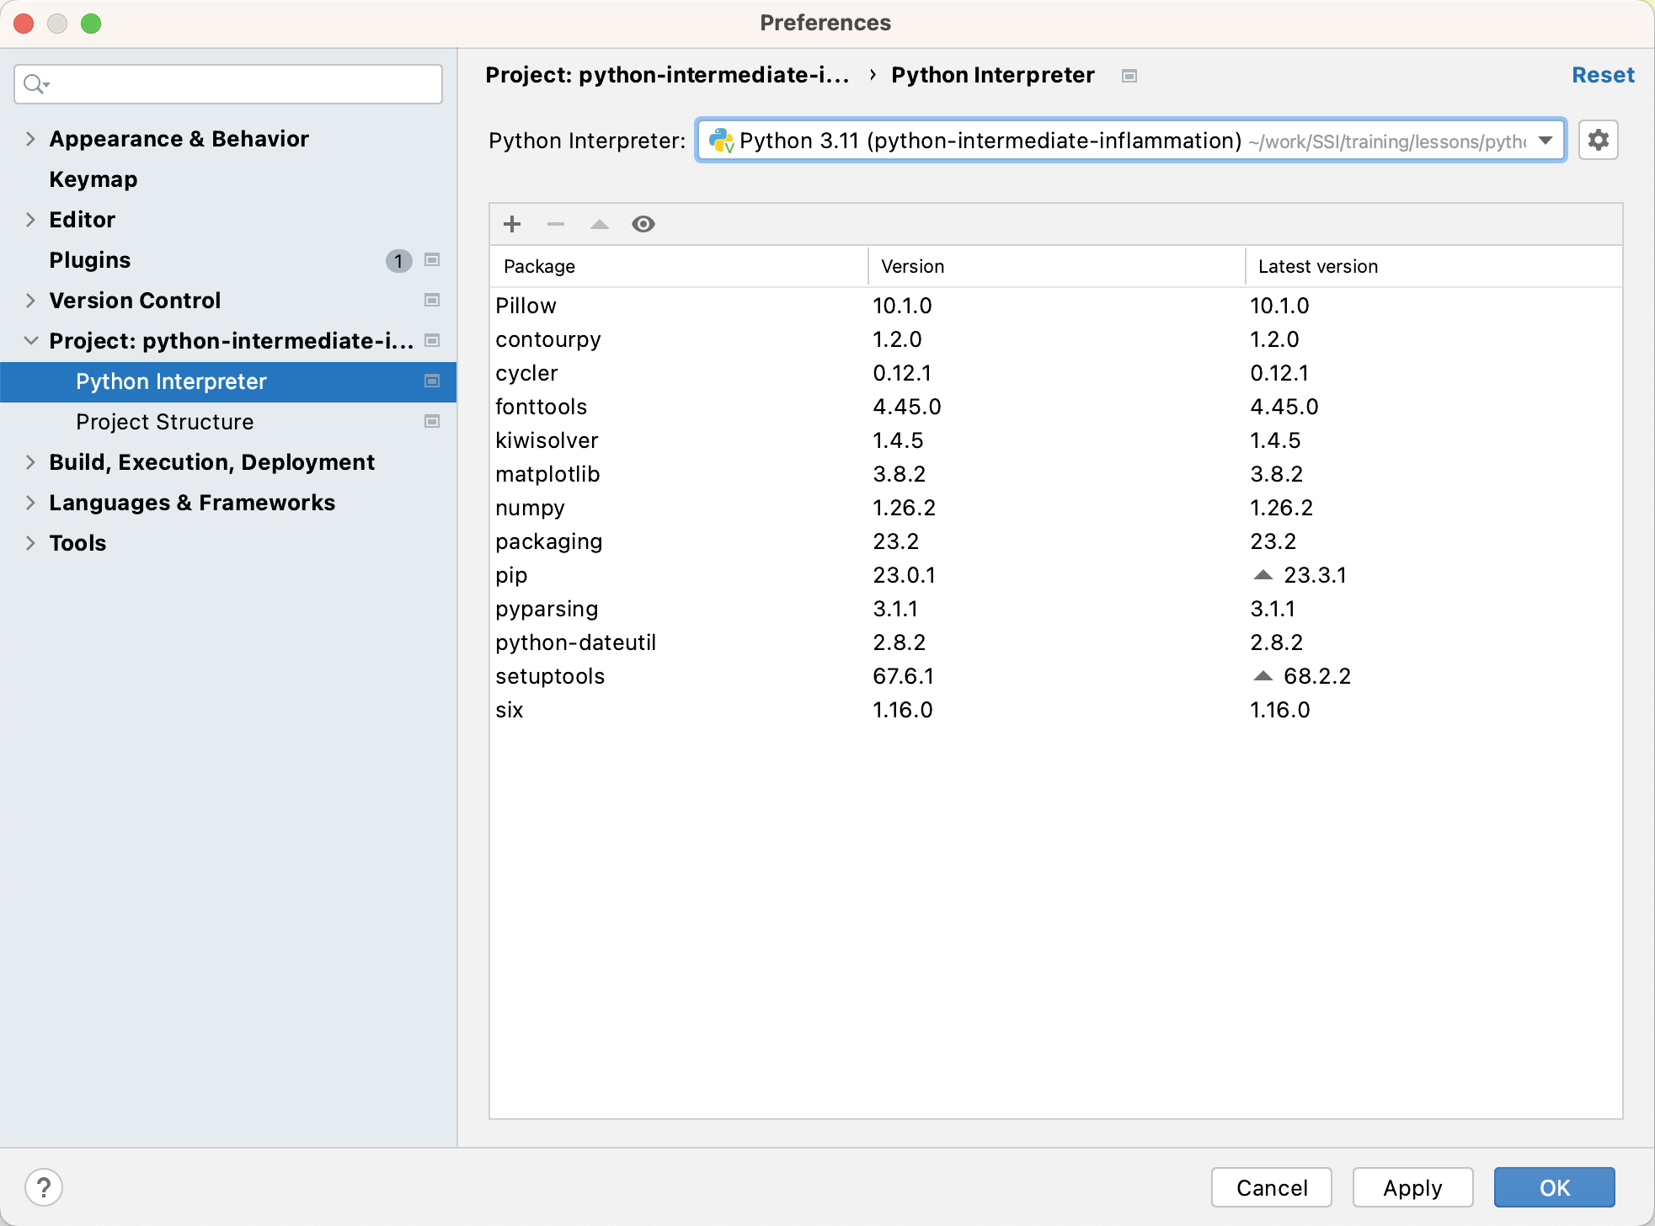The width and height of the screenshot is (1655, 1226).
Task: Click the add package icon
Action: (x=513, y=224)
